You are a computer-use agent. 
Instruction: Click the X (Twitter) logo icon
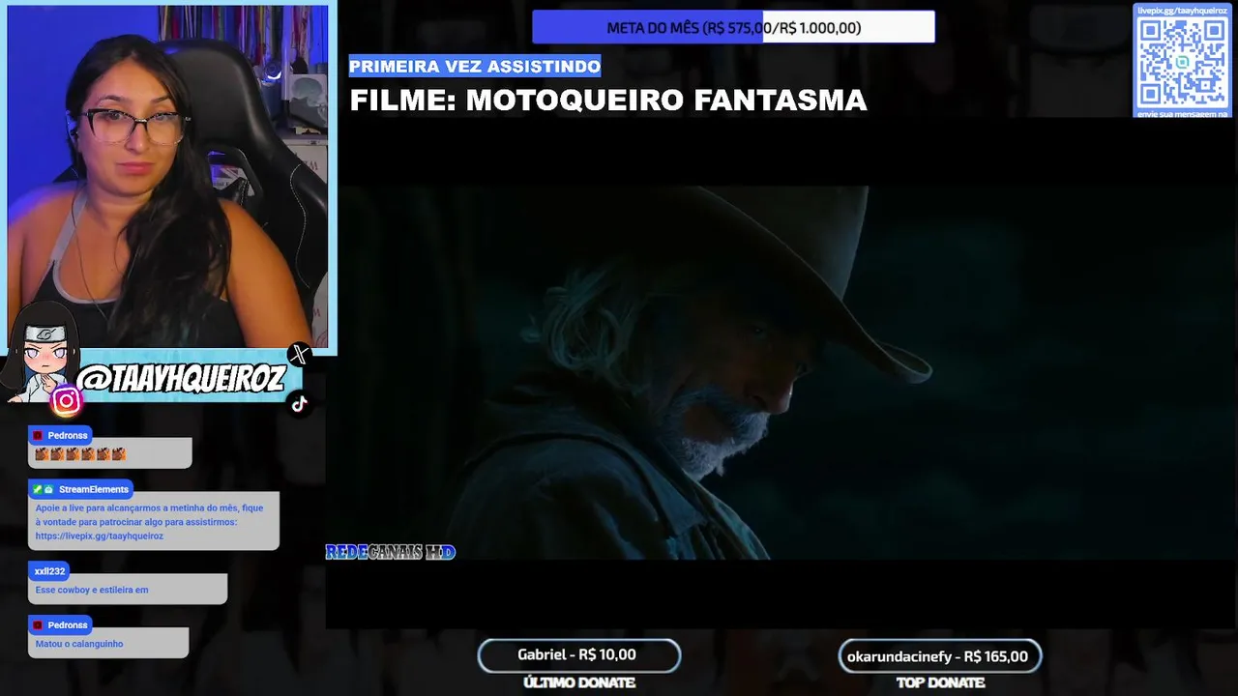click(299, 355)
